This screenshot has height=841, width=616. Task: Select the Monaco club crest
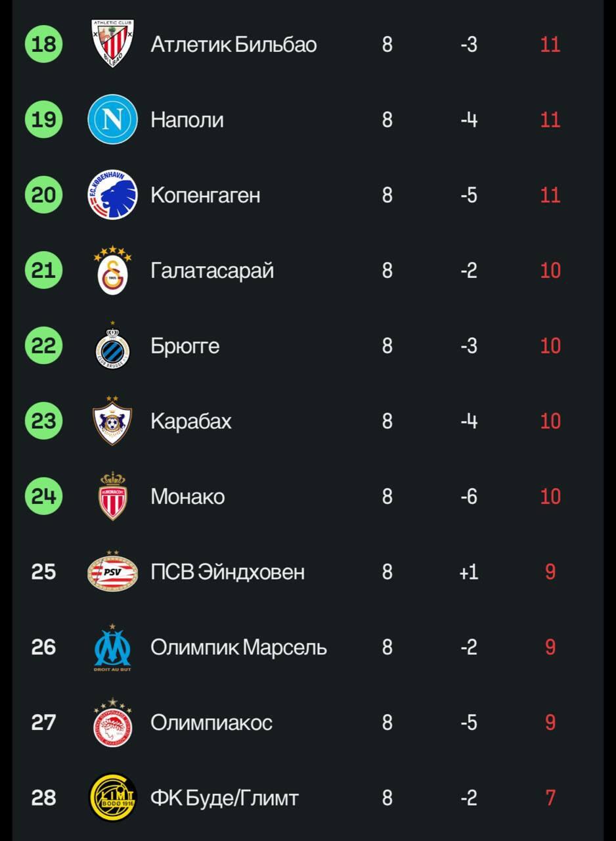coord(112,496)
